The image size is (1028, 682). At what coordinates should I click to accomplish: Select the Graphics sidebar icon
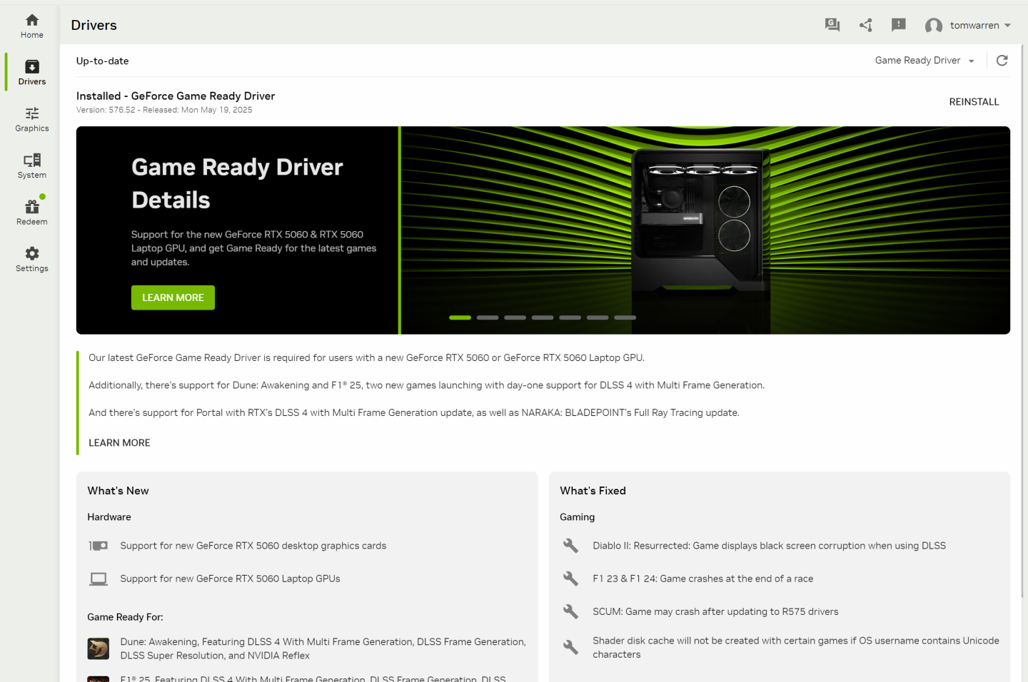[x=31, y=120]
